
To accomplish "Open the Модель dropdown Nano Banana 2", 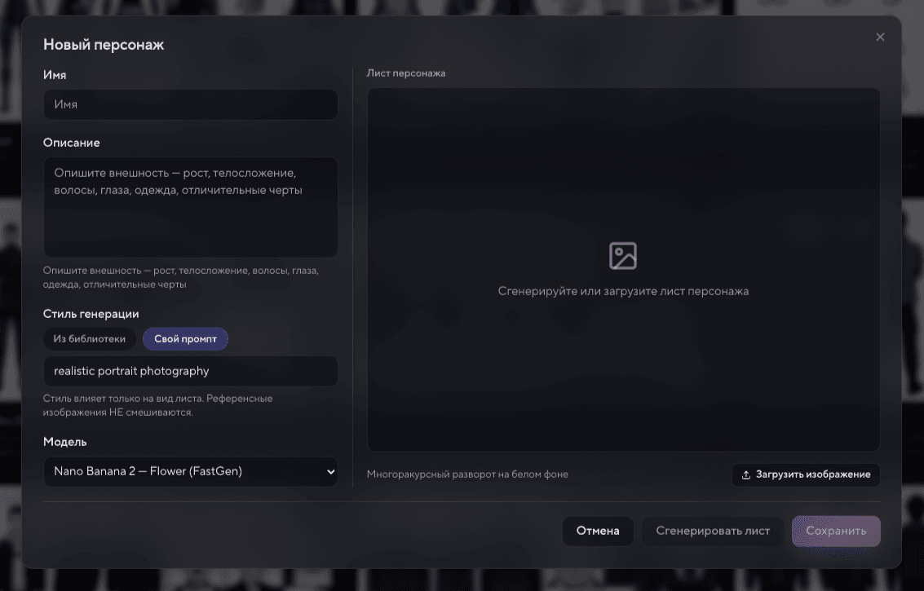I will click(x=190, y=471).
